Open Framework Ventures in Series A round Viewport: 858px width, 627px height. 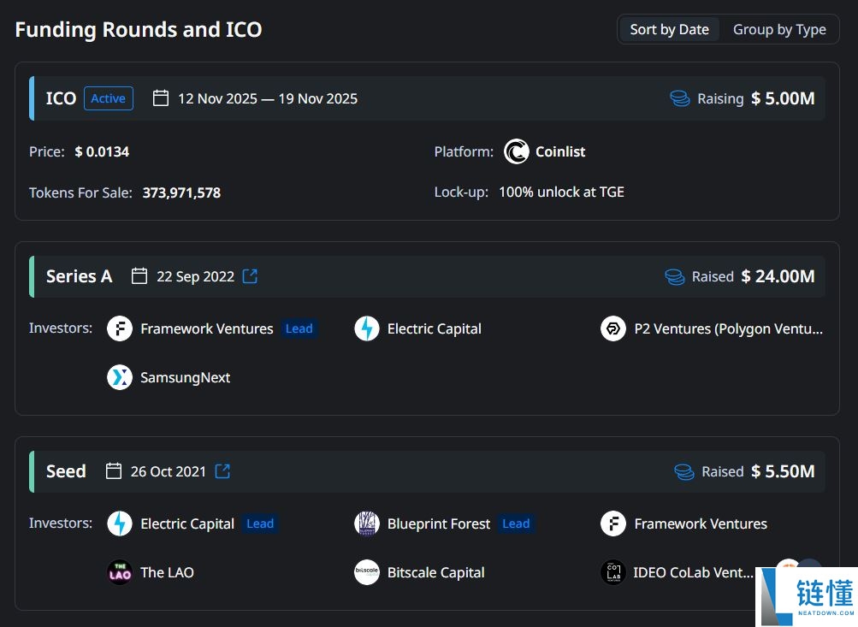click(x=206, y=328)
